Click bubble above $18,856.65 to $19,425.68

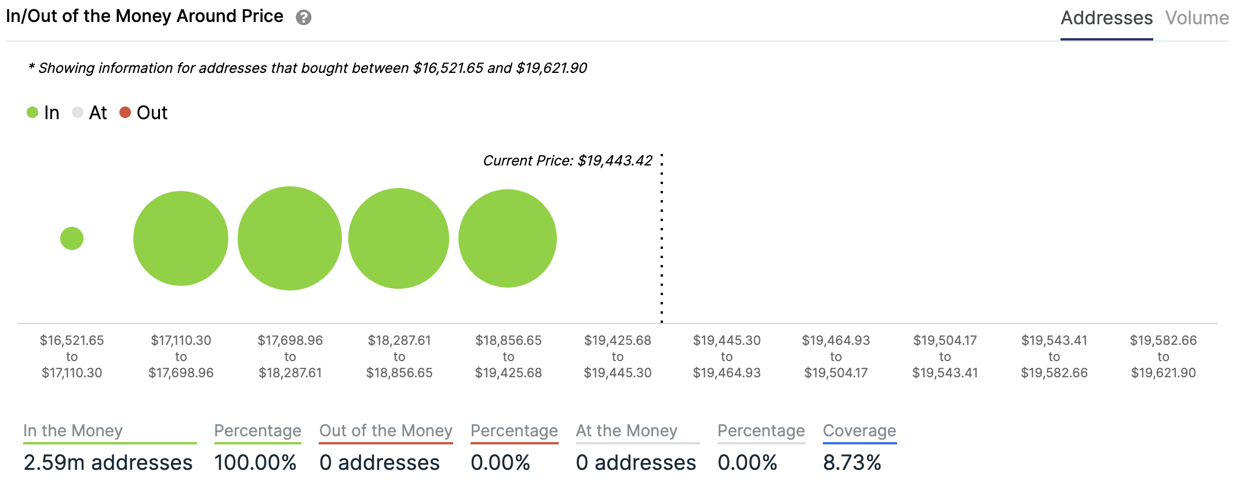[x=508, y=238]
